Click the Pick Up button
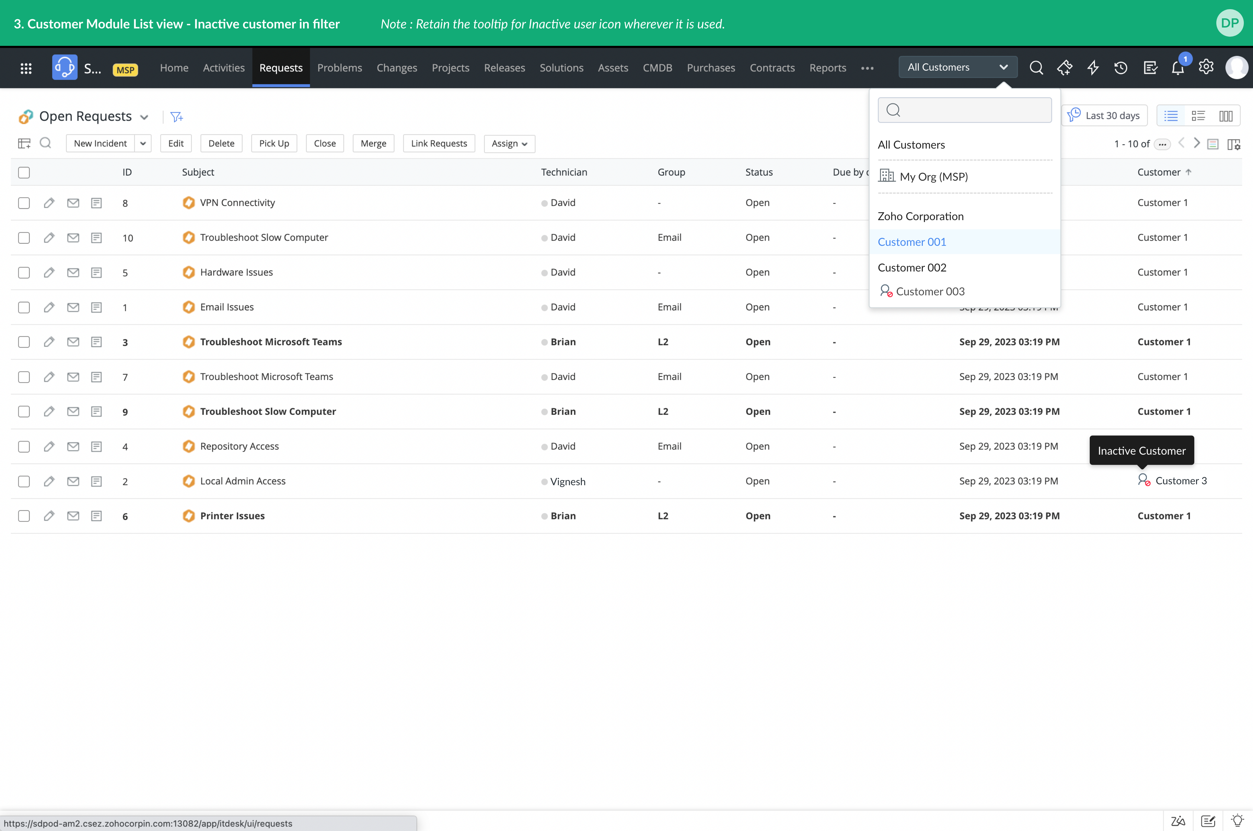 [273, 144]
